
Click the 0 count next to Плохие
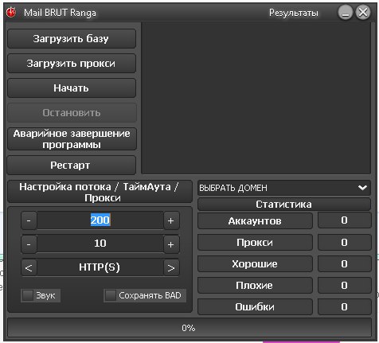(x=345, y=285)
